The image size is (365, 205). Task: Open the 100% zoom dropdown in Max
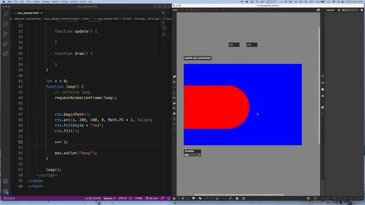pos(176,10)
